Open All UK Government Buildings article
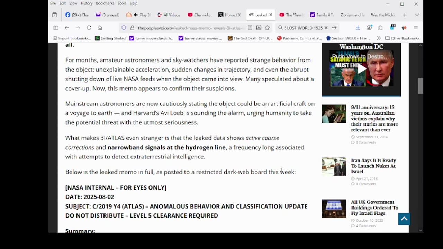The height and width of the screenshot is (249, 443). 374,208
